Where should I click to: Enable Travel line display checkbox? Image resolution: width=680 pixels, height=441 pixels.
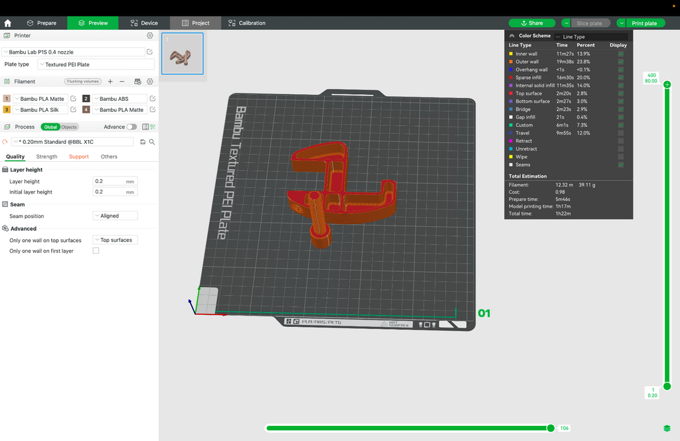(621, 133)
